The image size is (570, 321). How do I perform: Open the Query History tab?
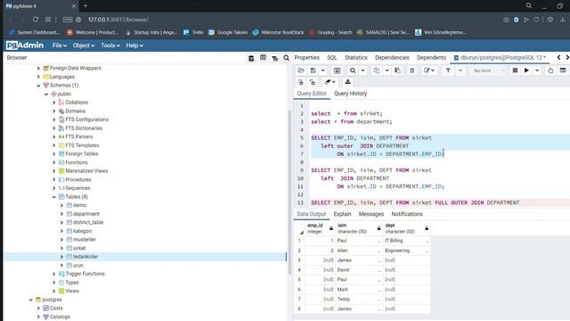click(x=350, y=94)
